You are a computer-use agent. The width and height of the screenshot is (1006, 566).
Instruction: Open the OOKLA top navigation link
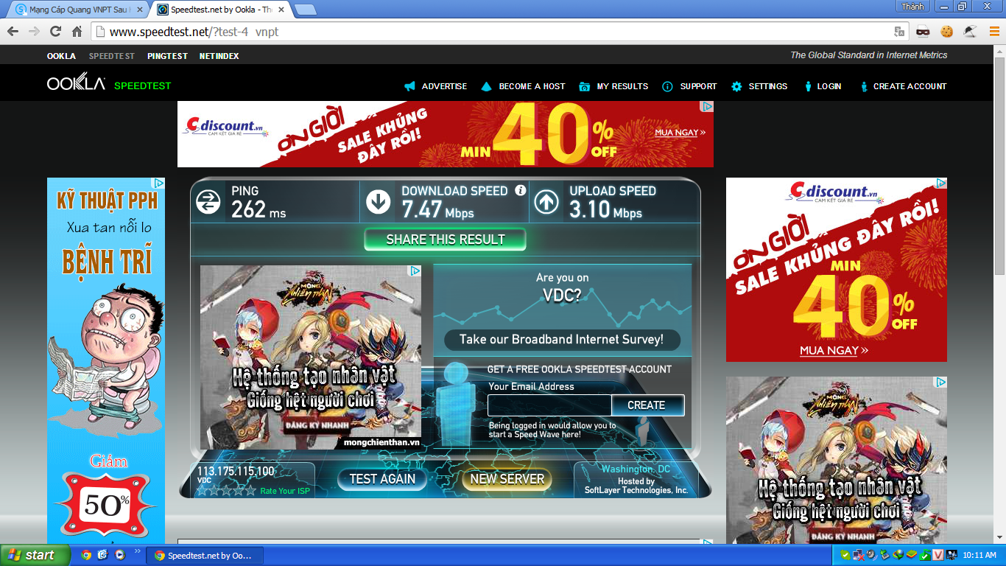tap(62, 56)
